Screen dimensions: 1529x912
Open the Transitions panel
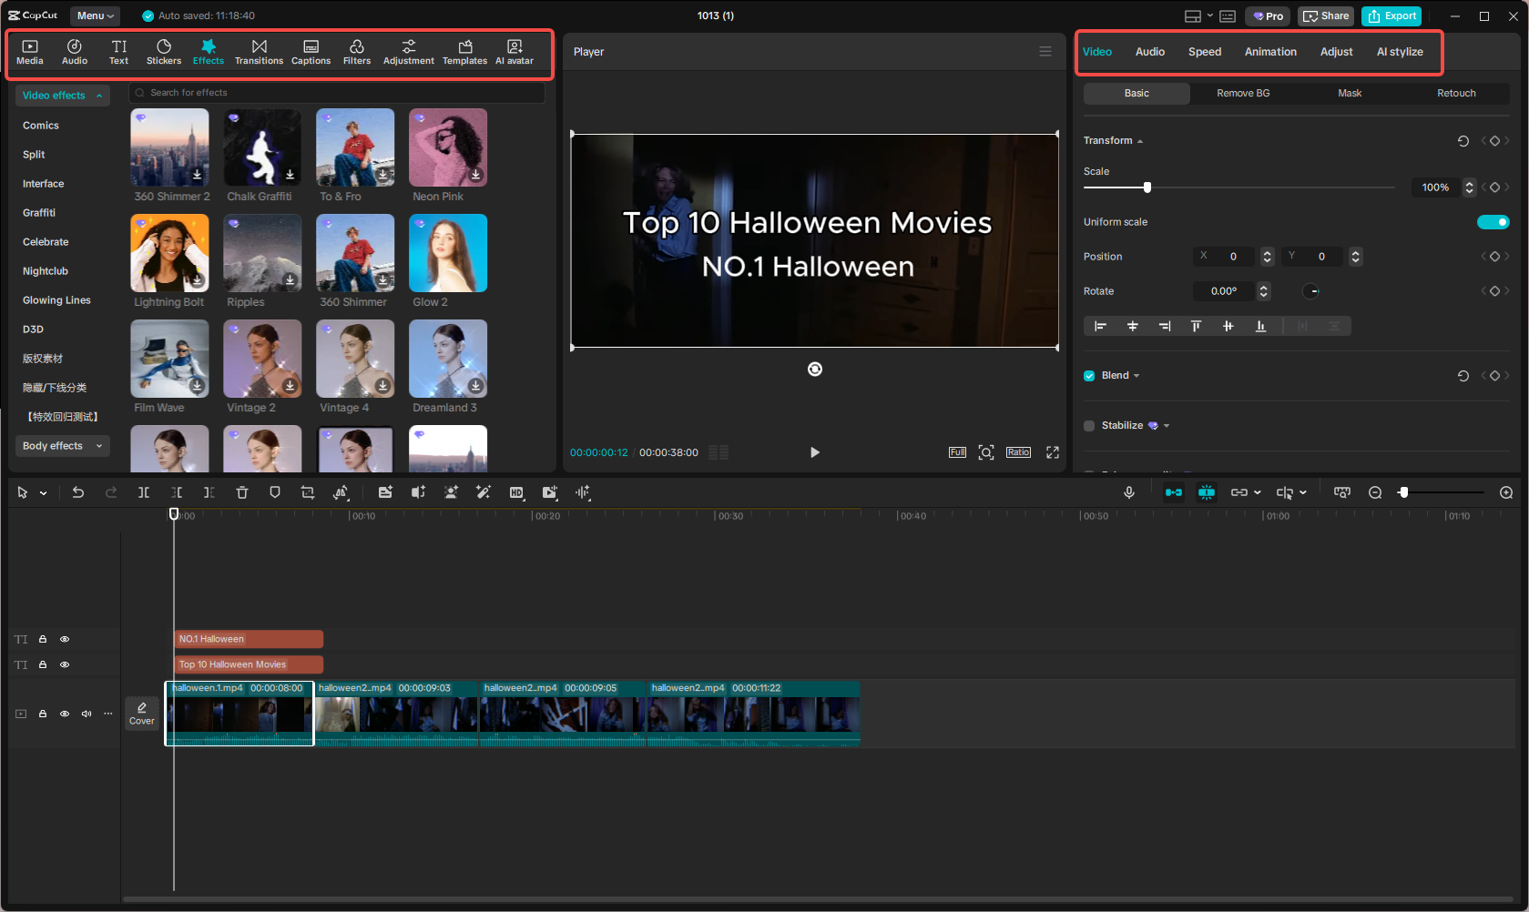pos(259,52)
